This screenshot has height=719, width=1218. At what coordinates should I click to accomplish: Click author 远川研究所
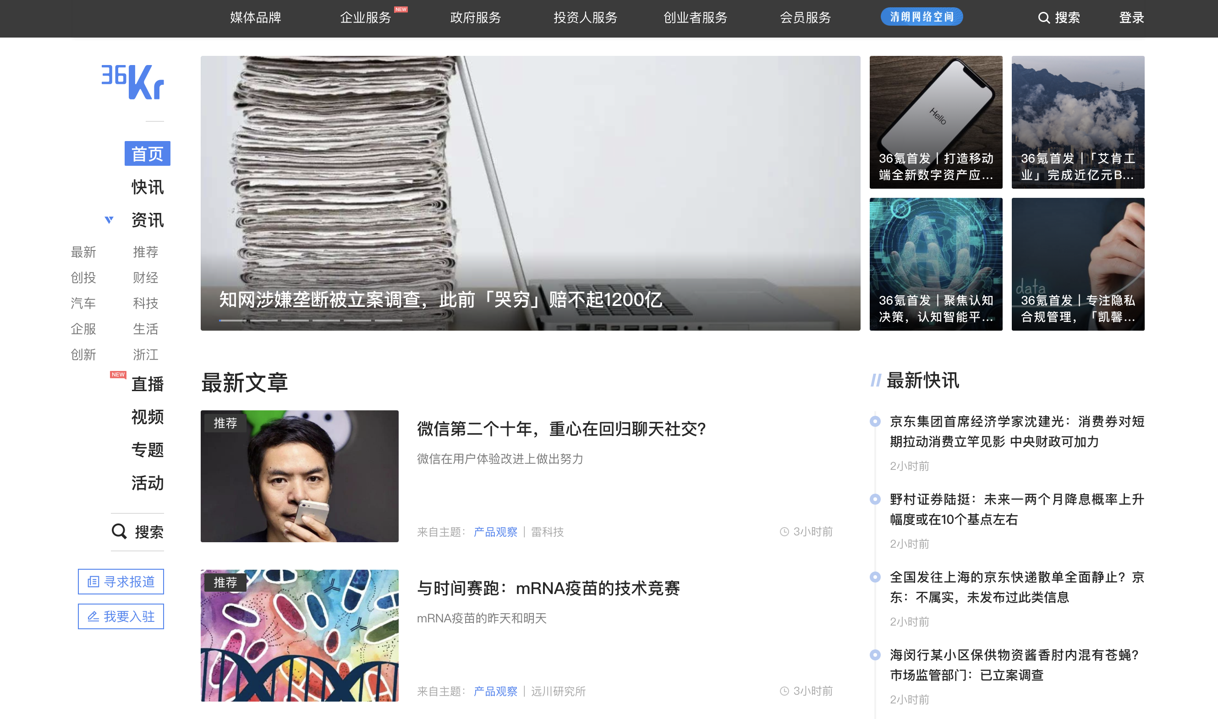tap(558, 692)
